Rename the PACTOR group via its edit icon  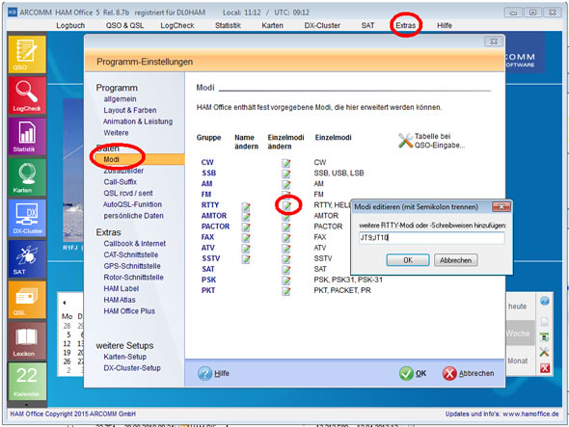click(246, 227)
